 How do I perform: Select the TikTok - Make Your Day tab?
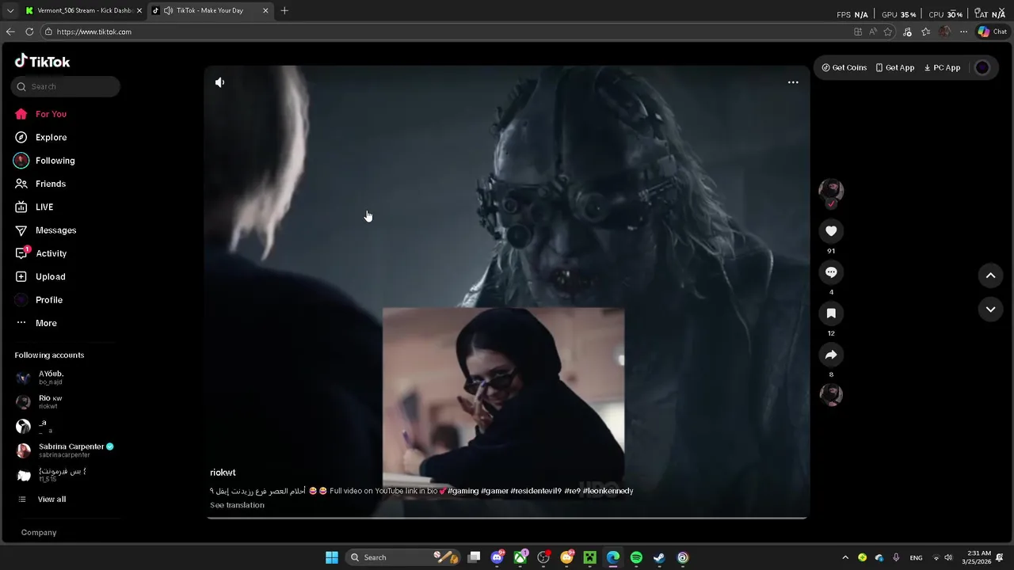(x=209, y=10)
